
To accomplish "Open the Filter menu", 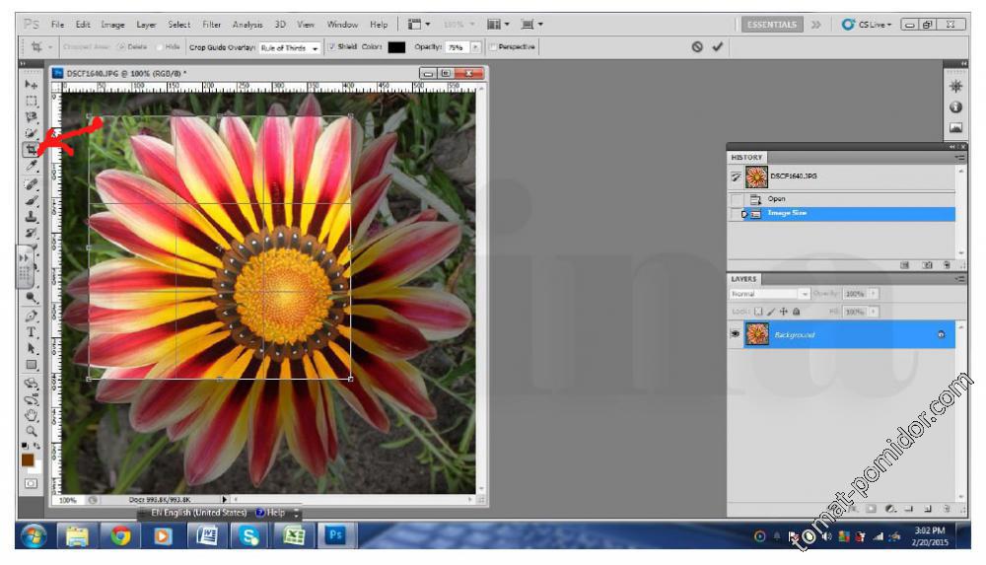I will click(212, 24).
